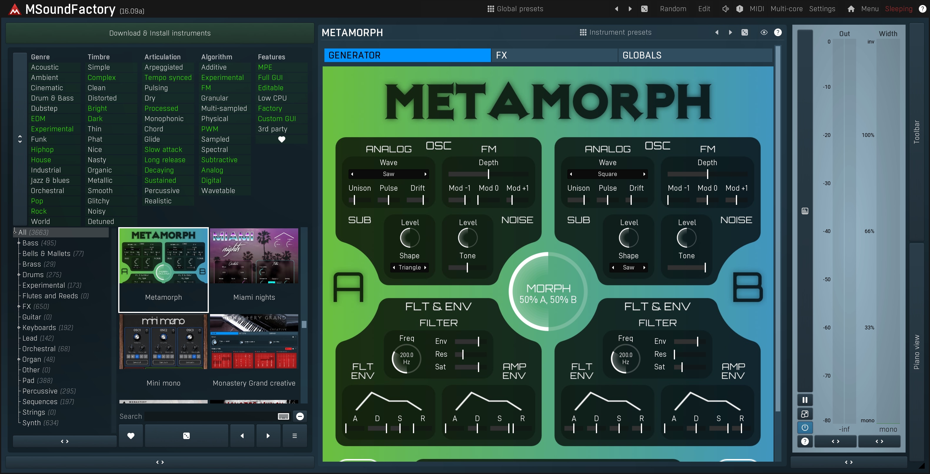Click the Toolbar side panel strip
Screen dimensions: 930x474
(916, 132)
